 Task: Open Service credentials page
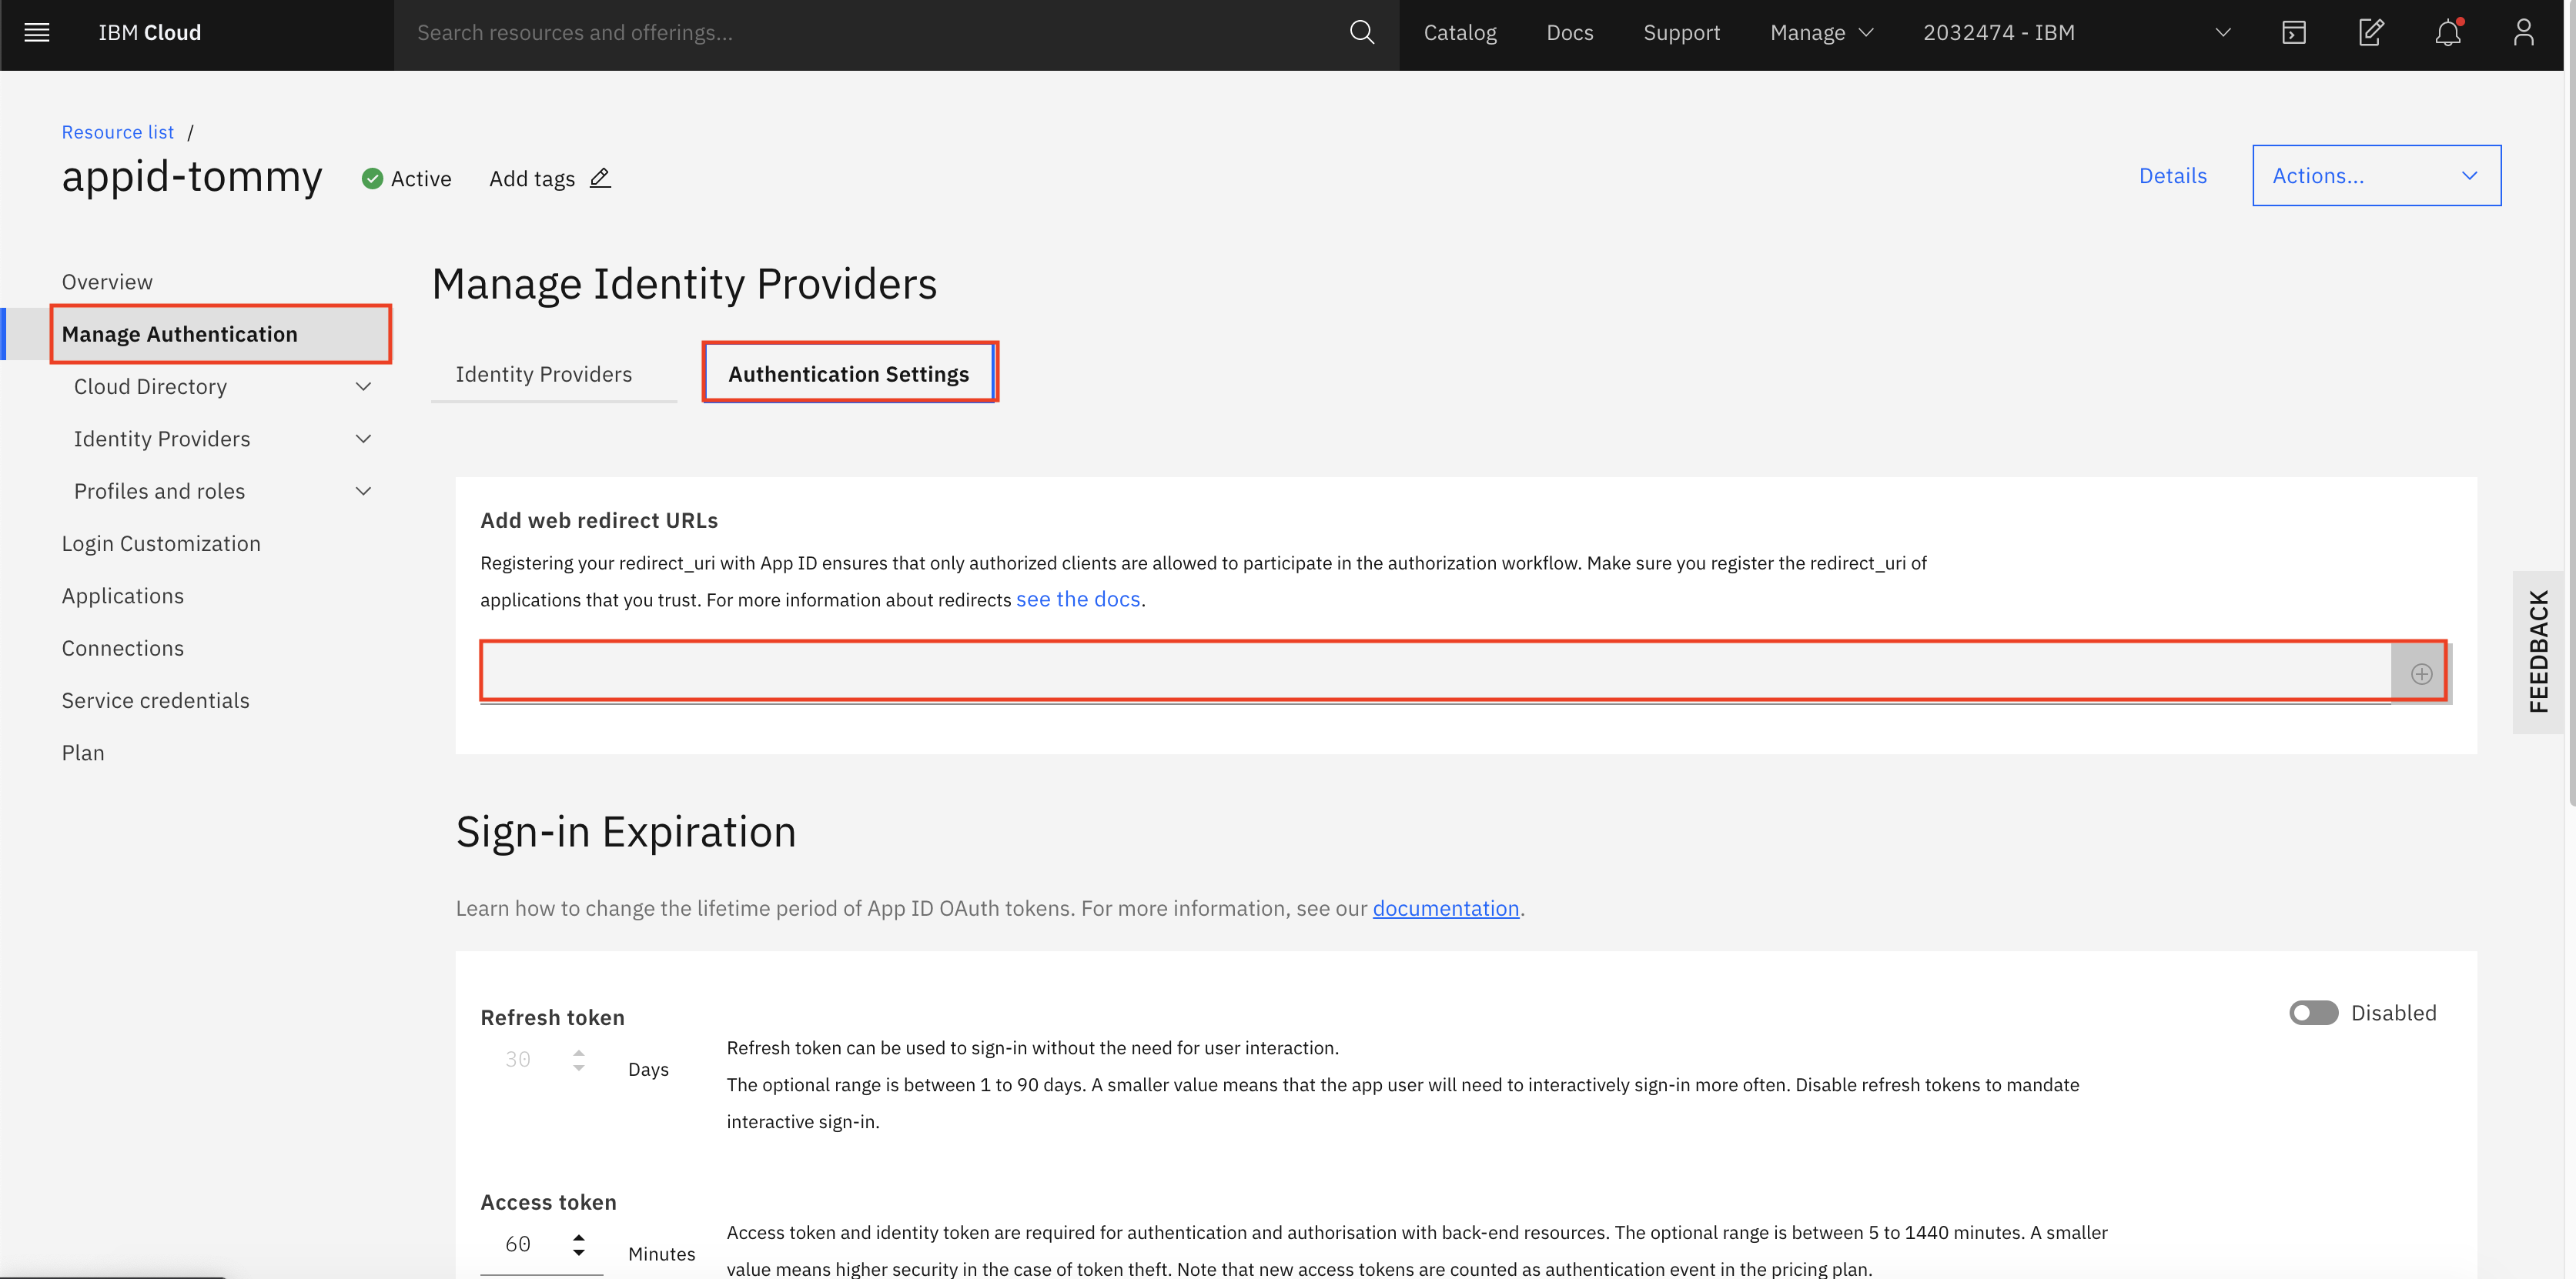point(156,700)
